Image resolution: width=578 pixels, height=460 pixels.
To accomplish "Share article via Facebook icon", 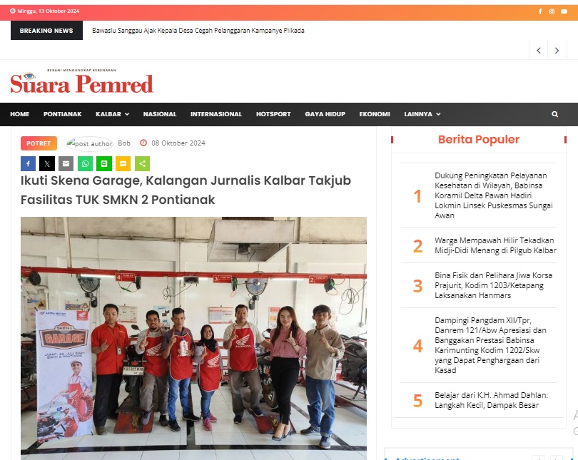I will 28,164.
